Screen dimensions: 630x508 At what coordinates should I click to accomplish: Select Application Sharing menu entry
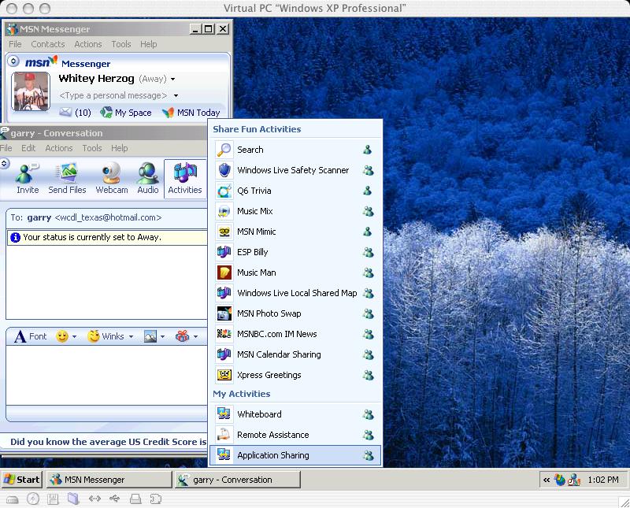click(x=295, y=455)
